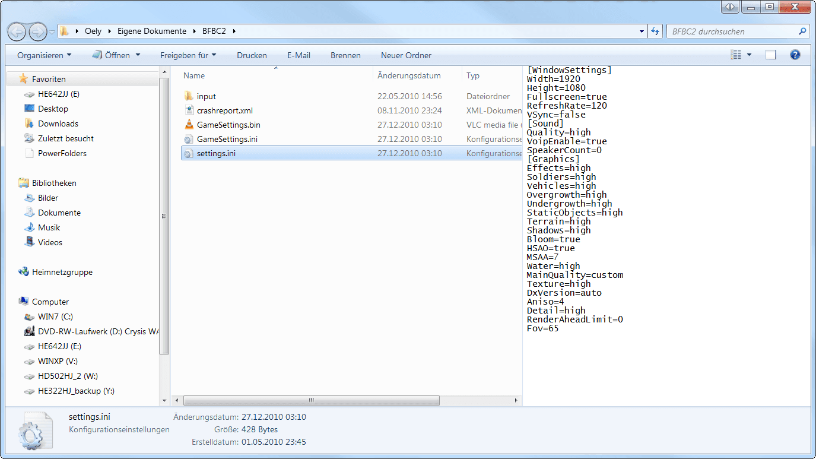Create a Neuer Ordner
Viewport: 816px width, 459px height.
pos(406,55)
